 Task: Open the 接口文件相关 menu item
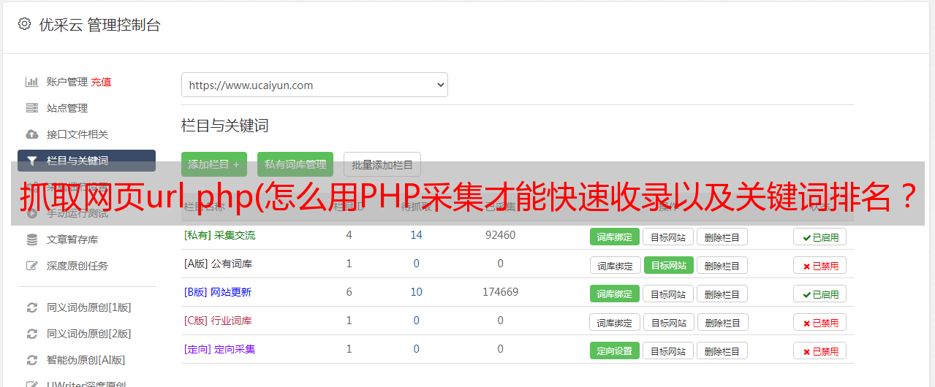tap(77, 134)
